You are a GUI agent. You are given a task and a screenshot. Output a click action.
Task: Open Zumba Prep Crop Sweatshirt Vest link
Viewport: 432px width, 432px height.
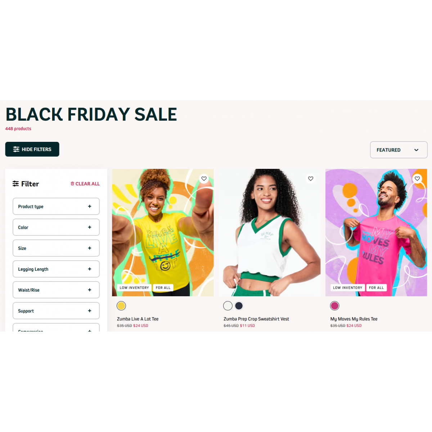click(256, 319)
